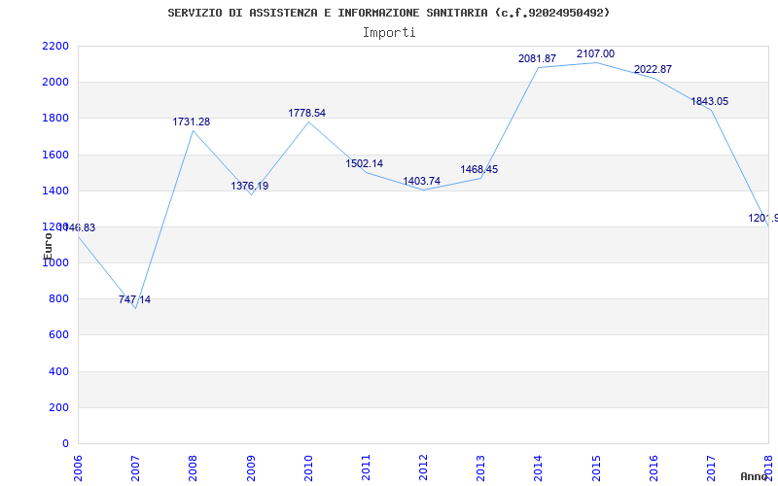Click the 2011 x-axis year label
Image resolution: width=778 pixels, height=486 pixels.
(x=366, y=468)
